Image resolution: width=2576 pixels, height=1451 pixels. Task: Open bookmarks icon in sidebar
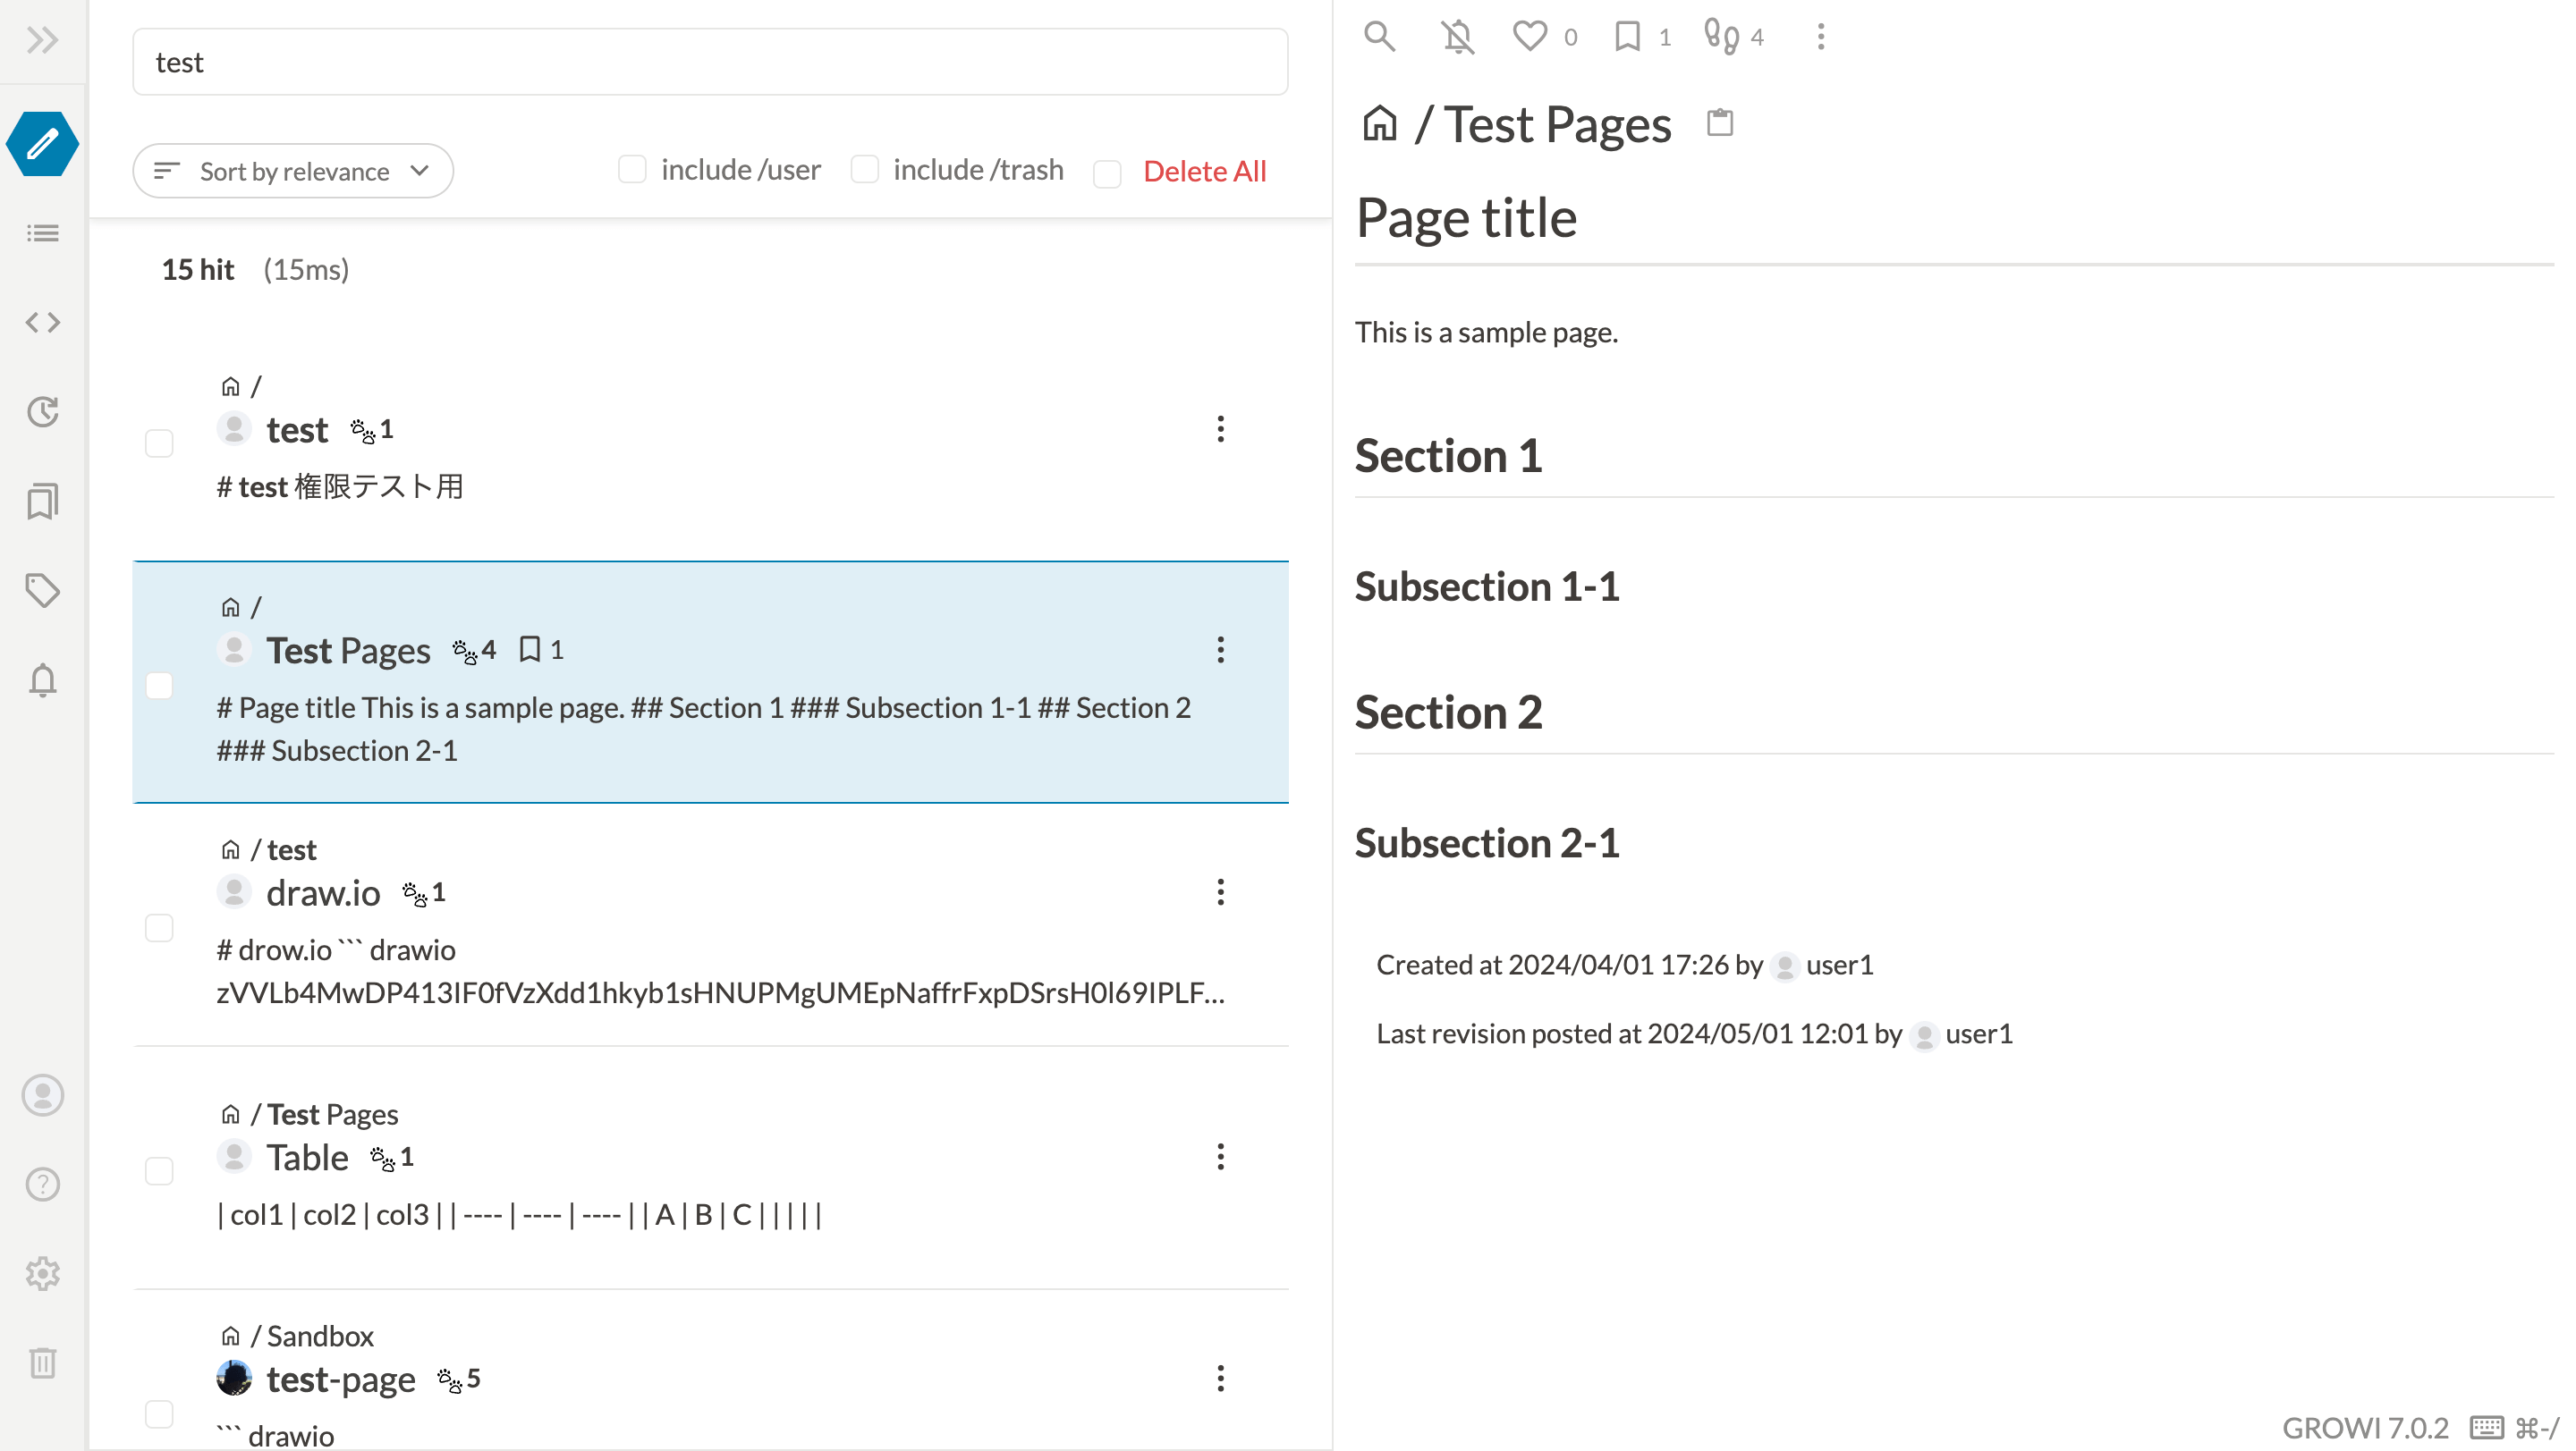point(42,501)
